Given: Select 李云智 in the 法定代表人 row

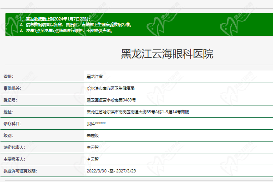Looking at the screenshot, I should tap(93, 147).
